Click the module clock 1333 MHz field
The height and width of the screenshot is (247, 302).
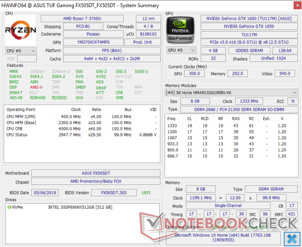pos(249,101)
